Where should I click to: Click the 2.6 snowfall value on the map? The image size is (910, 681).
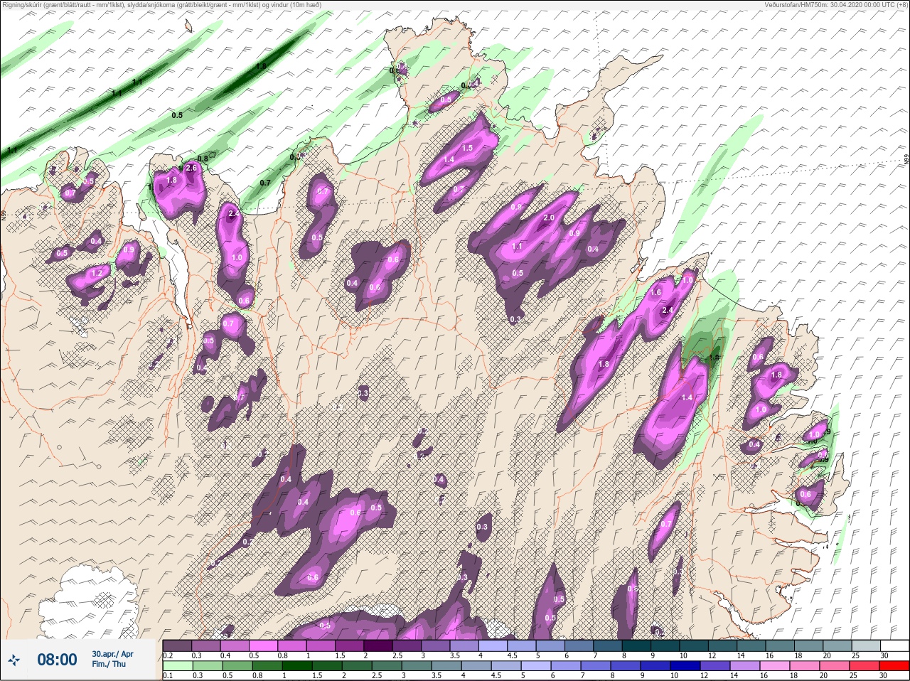click(191, 168)
